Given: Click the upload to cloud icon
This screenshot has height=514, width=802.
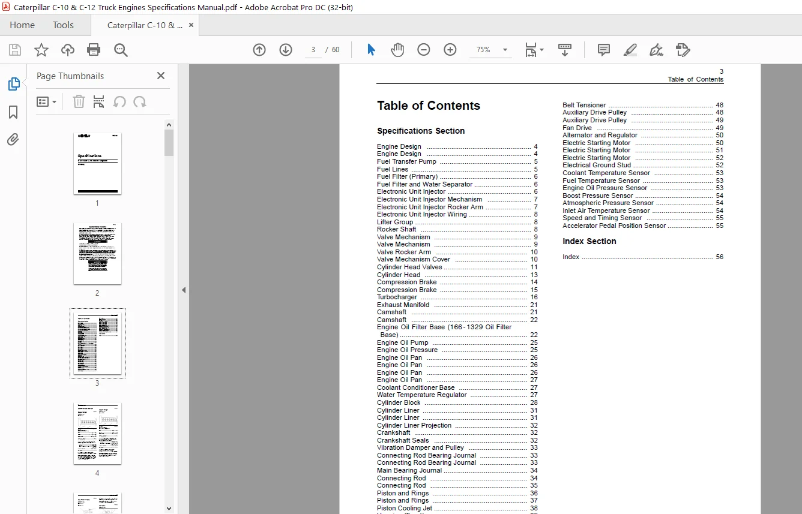Looking at the screenshot, I should tap(68, 50).
